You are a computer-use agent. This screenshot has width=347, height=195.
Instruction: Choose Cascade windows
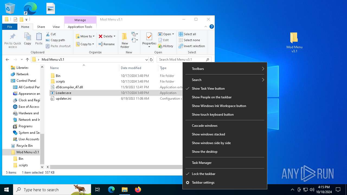225,126
